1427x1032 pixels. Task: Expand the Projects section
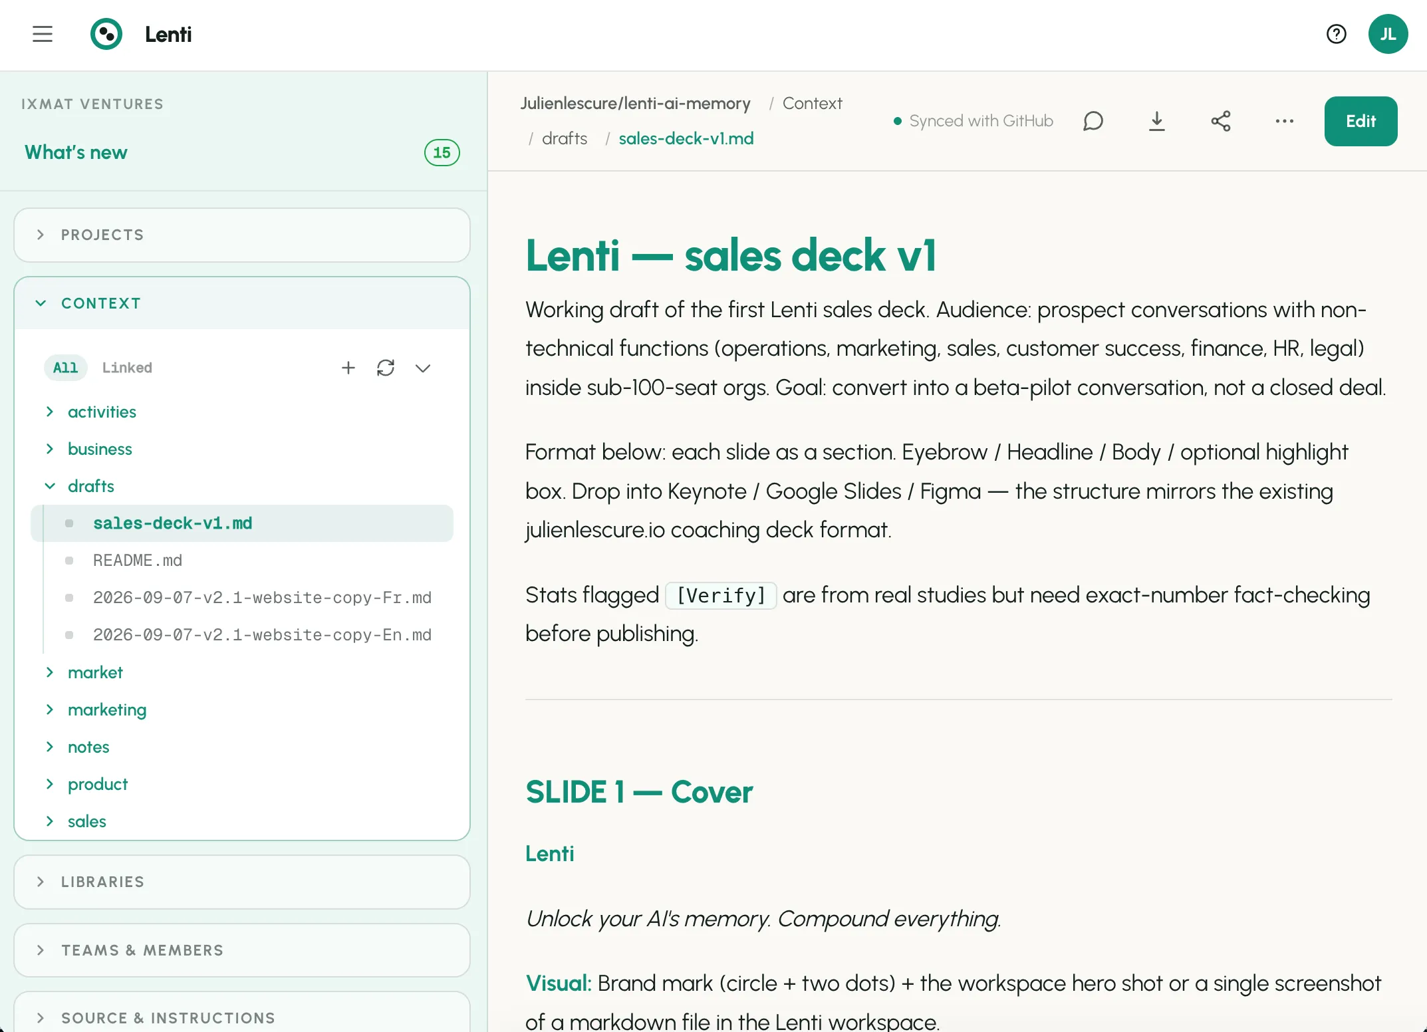[242, 235]
